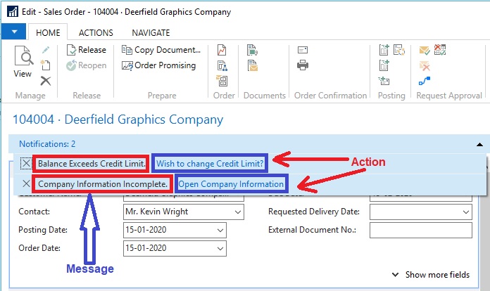Switch to the ACTIONS ribbon tab
490x291 pixels.
click(x=96, y=32)
